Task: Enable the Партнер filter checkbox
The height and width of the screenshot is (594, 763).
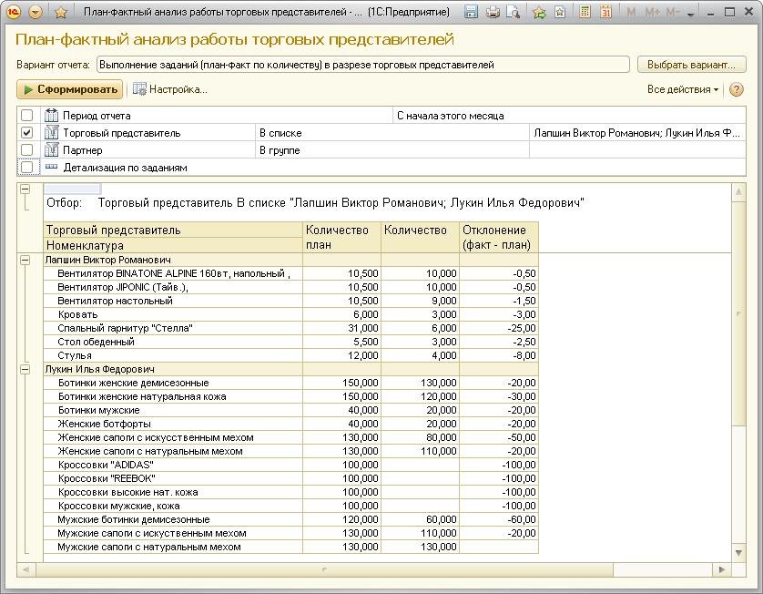Action: [x=27, y=150]
